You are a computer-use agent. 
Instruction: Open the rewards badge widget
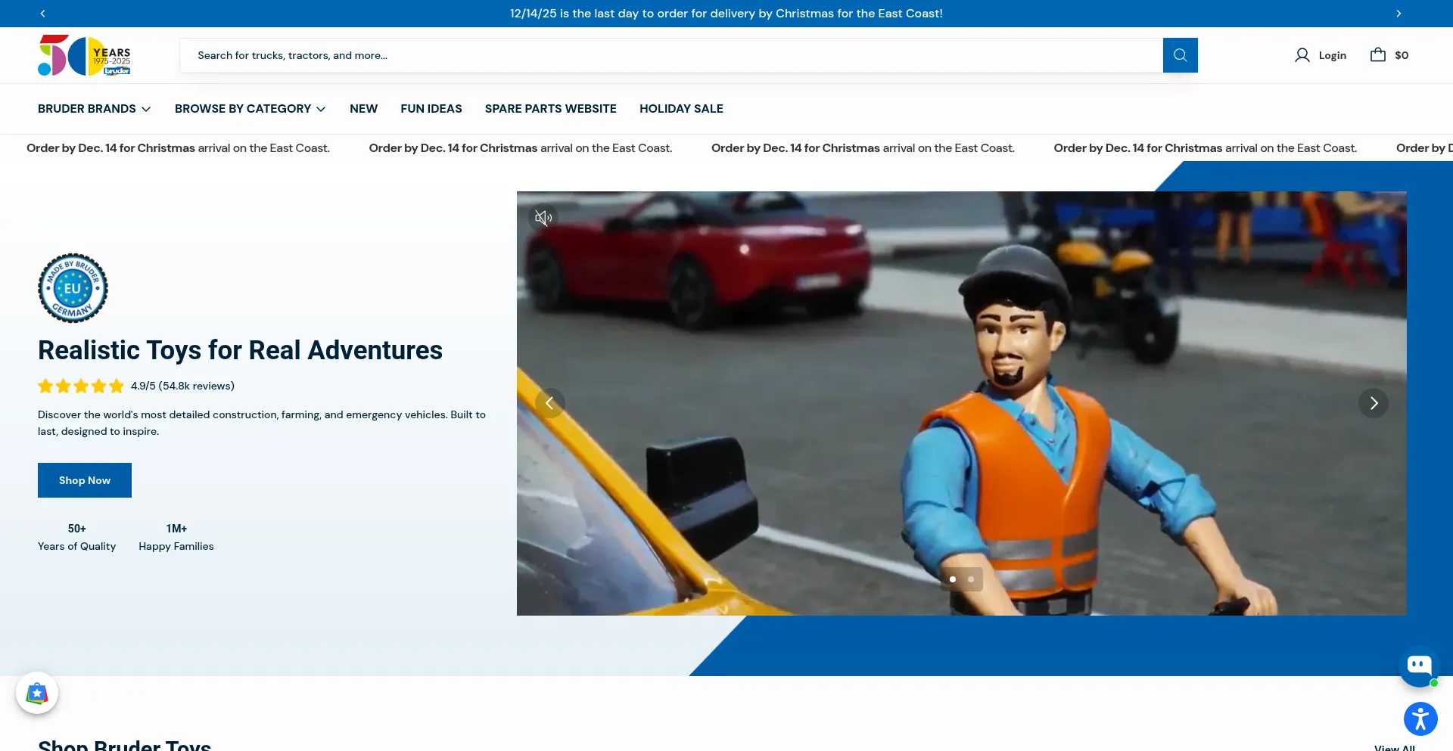[x=37, y=693]
